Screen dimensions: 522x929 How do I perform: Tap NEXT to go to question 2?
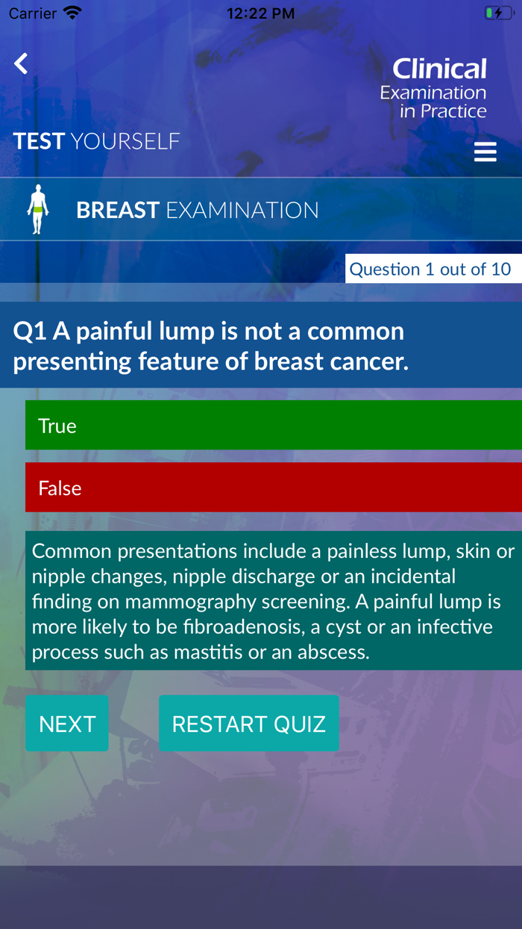(66, 722)
